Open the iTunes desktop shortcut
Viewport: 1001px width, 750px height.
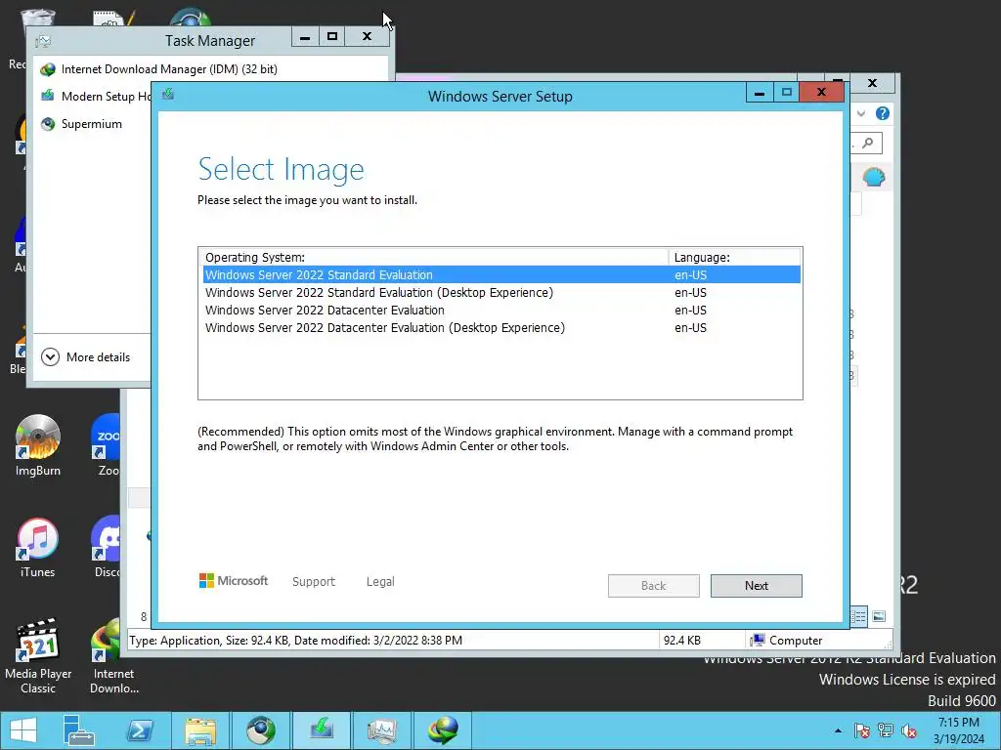coord(38,547)
